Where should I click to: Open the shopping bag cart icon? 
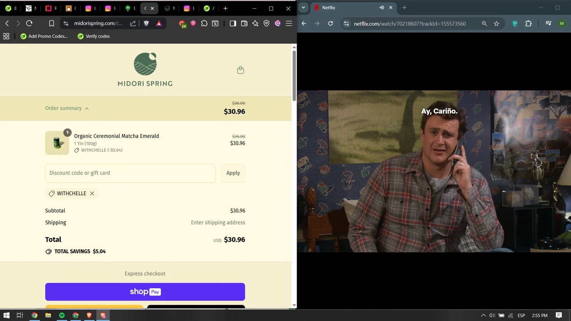(241, 70)
